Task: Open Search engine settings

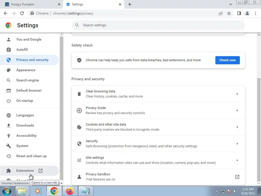Action: click(29, 80)
